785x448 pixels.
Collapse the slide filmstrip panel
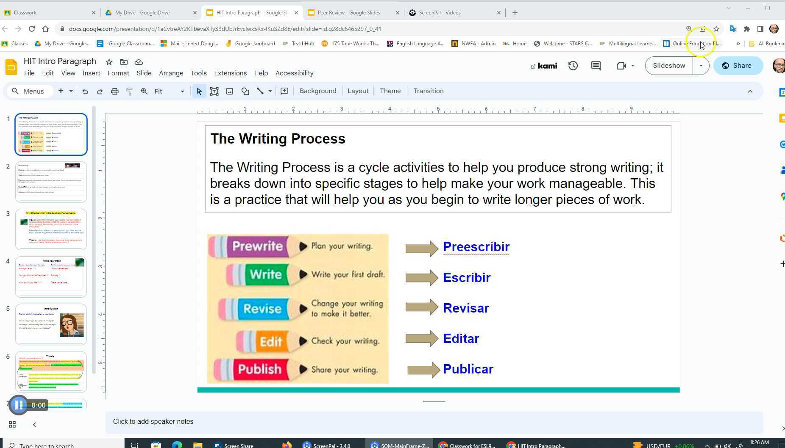(x=34, y=424)
